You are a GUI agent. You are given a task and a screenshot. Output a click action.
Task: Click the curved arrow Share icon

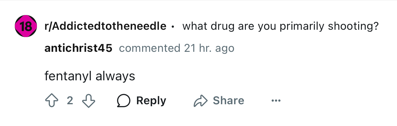click(200, 101)
